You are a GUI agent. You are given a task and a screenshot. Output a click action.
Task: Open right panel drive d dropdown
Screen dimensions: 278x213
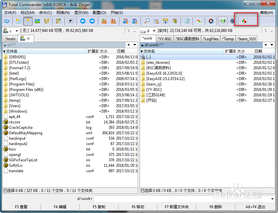[x=154, y=31]
